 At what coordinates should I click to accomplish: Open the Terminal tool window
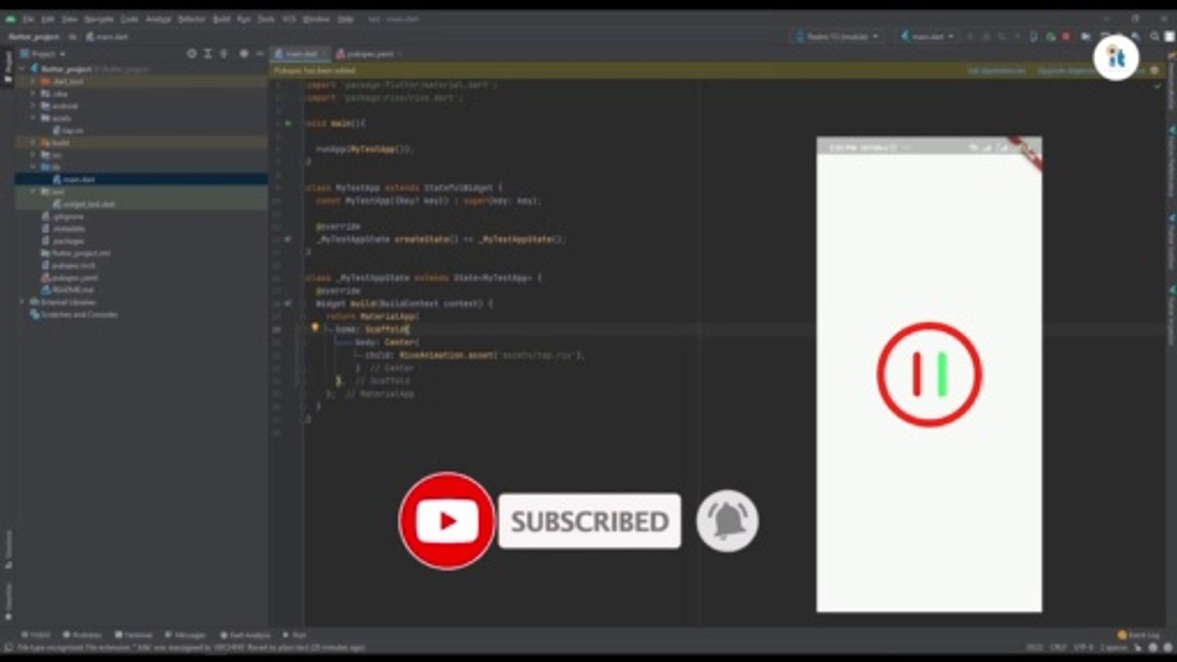[x=134, y=634]
